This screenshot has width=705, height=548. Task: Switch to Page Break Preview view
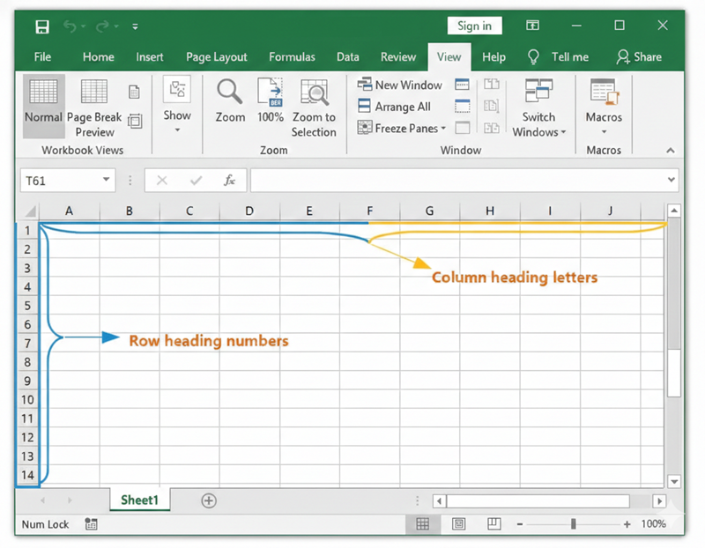pyautogui.click(x=93, y=104)
